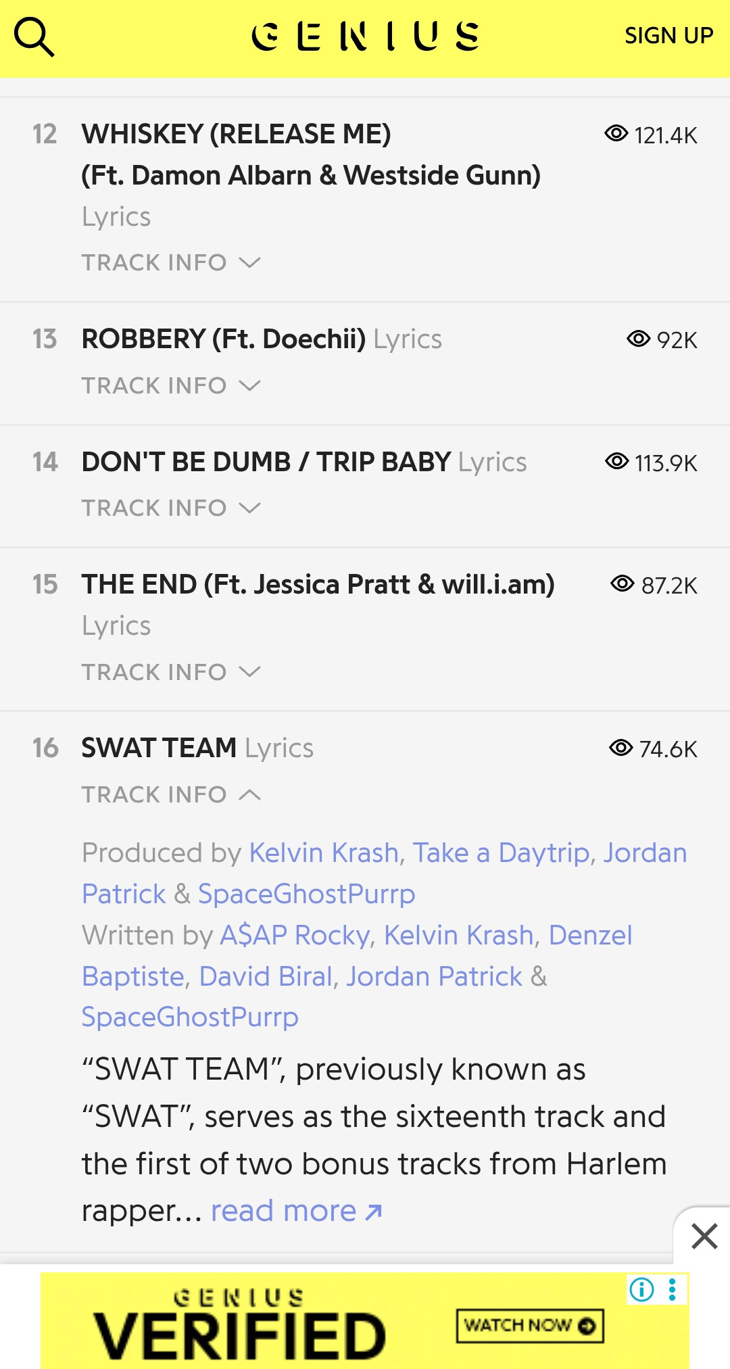Click the ad info icon
The width and height of the screenshot is (730, 1369).
[x=641, y=1289]
